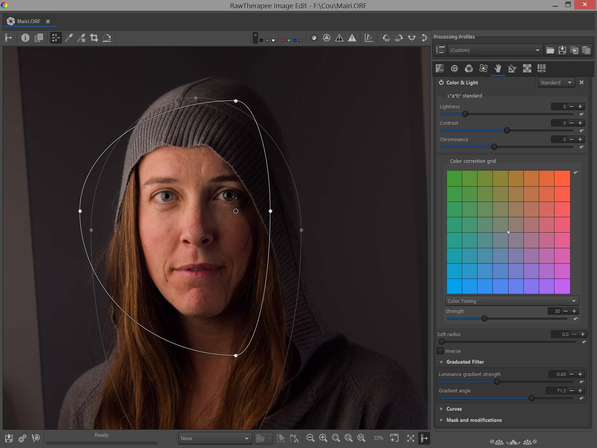Switch to the Mairi.ORF editor tab
Screen dimensions: 597x448
[29, 21]
